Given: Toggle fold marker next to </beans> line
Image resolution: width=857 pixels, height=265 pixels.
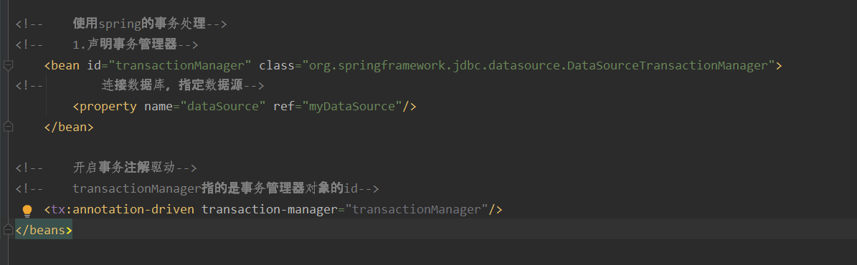Looking at the screenshot, I should (8, 229).
